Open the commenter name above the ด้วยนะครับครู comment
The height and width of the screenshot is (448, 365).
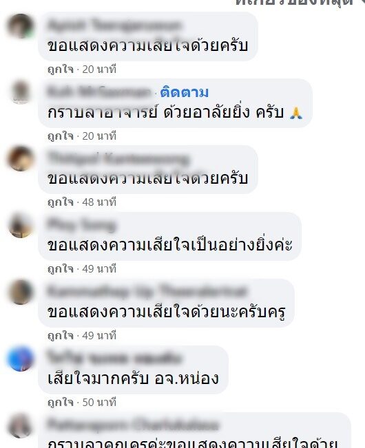coord(147,291)
